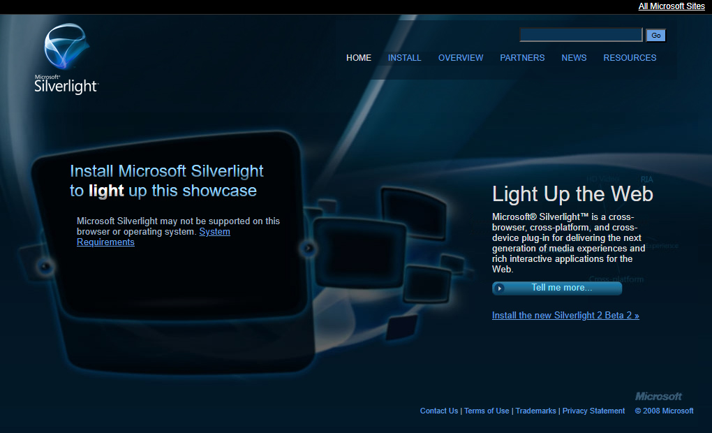Click the arrow icon on Tell me more button
This screenshot has height=433, width=712.
[x=500, y=288]
